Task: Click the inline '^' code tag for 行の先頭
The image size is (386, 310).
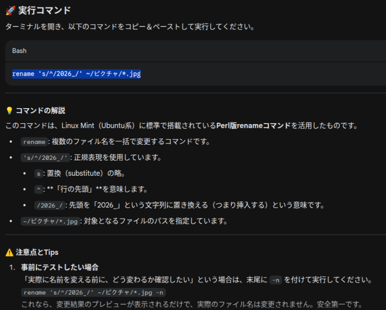Action: tap(38, 190)
